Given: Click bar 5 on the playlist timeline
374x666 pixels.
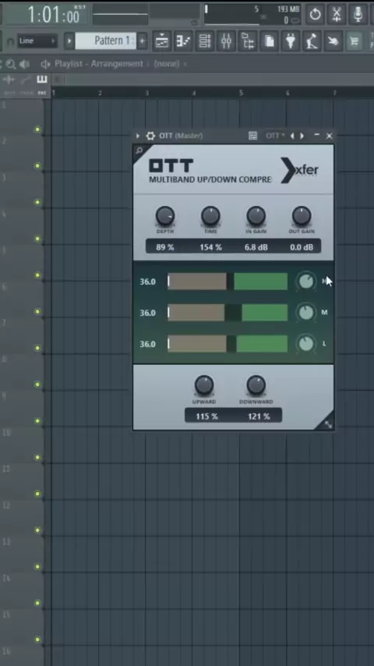Looking at the screenshot, I should (x=241, y=93).
